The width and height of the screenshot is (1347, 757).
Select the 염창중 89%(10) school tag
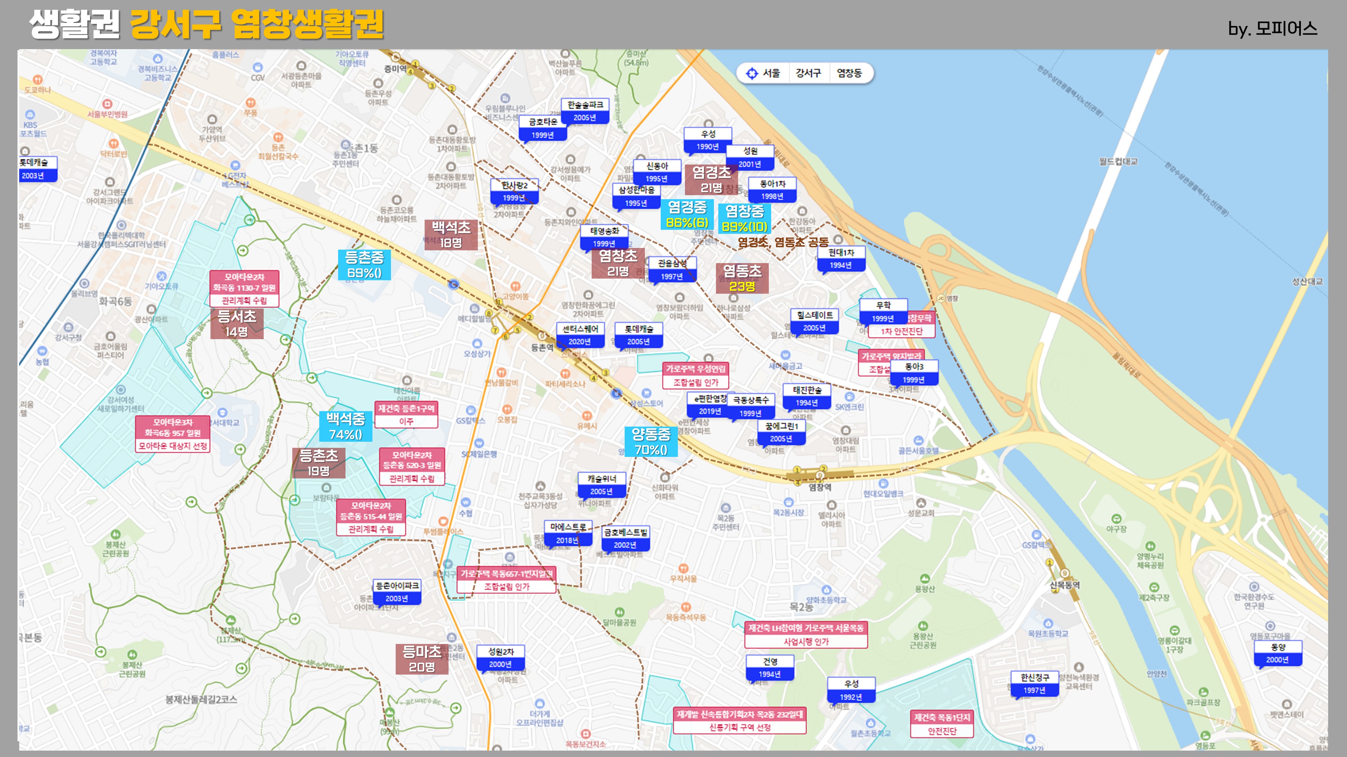click(745, 218)
